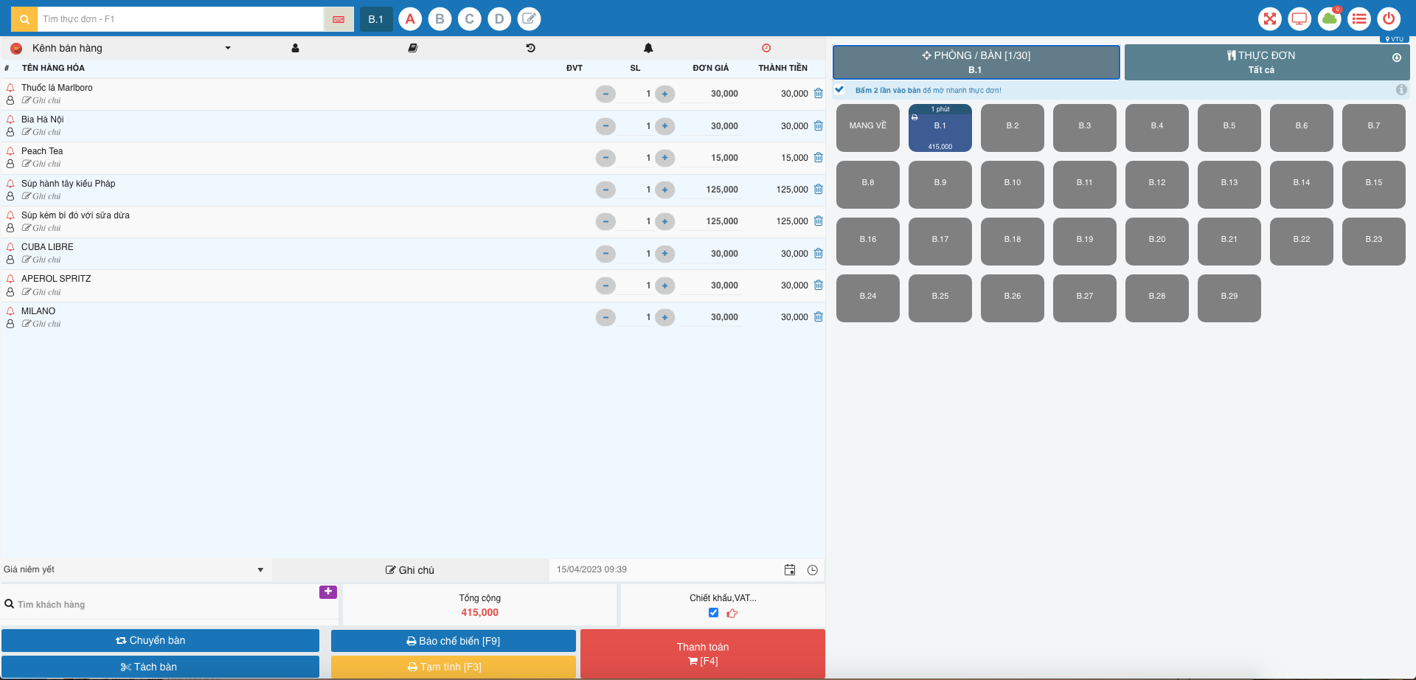The image size is (1416, 680).
Task: Click the Ghi chú order note button
Action: click(x=410, y=570)
